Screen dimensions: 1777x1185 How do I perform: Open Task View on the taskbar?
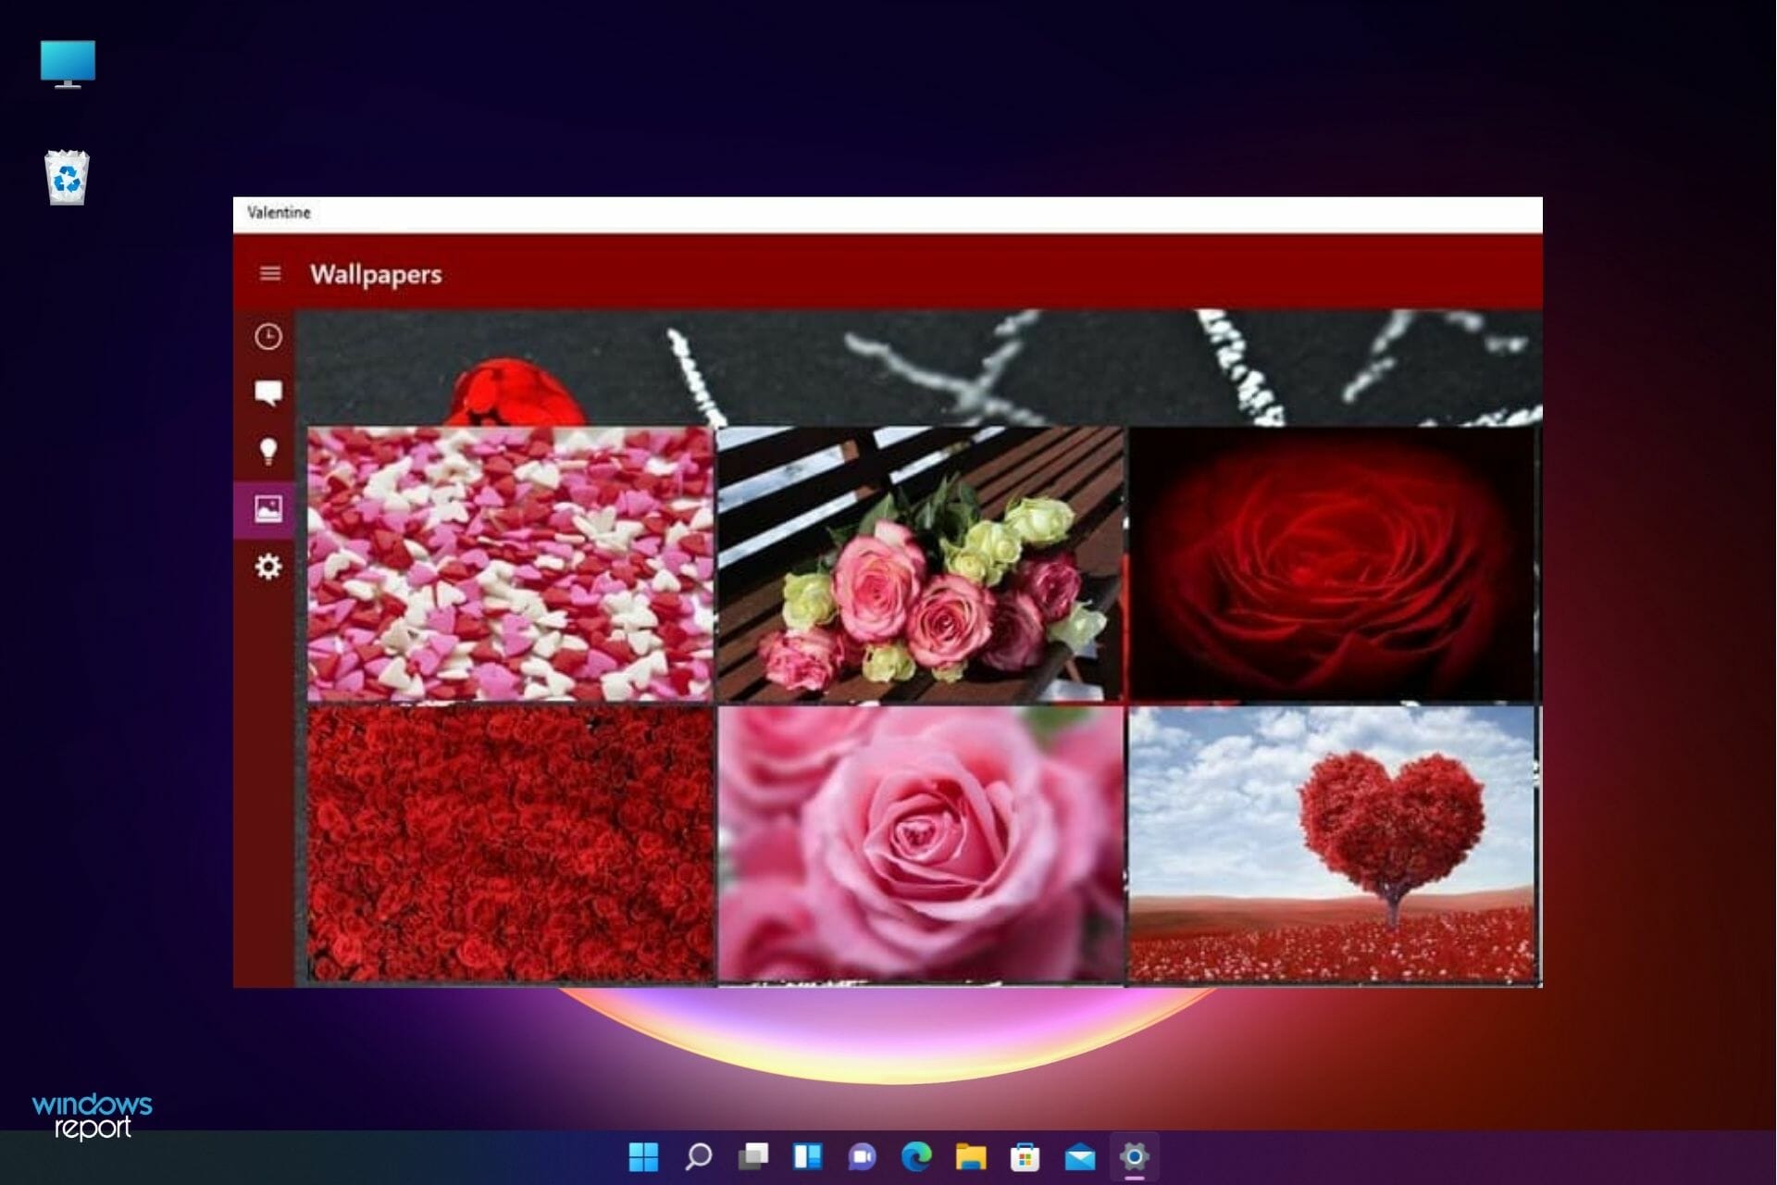753,1156
